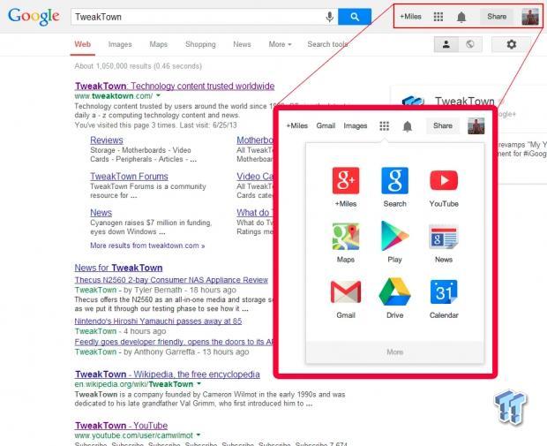This screenshot has width=547, height=446.
Task: Open the settings gear options
Action: pos(511,44)
